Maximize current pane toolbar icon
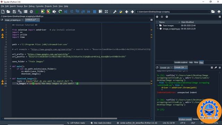This screenshot has width=222, height=125. [x=100, y=11]
